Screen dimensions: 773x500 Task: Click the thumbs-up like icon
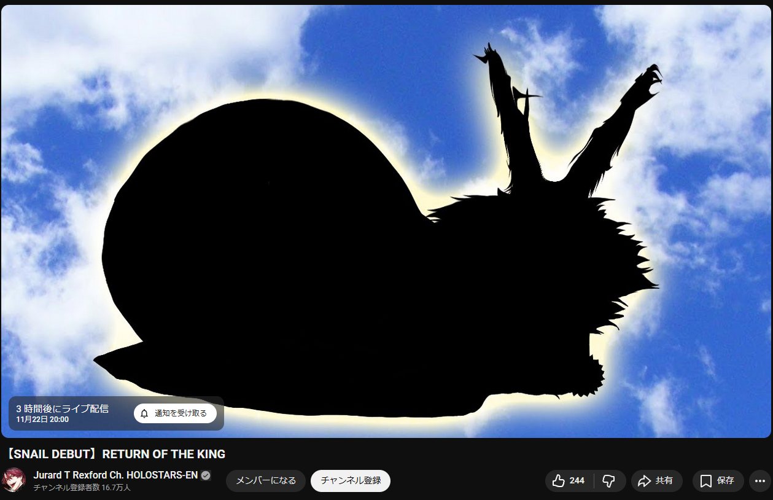coord(558,480)
